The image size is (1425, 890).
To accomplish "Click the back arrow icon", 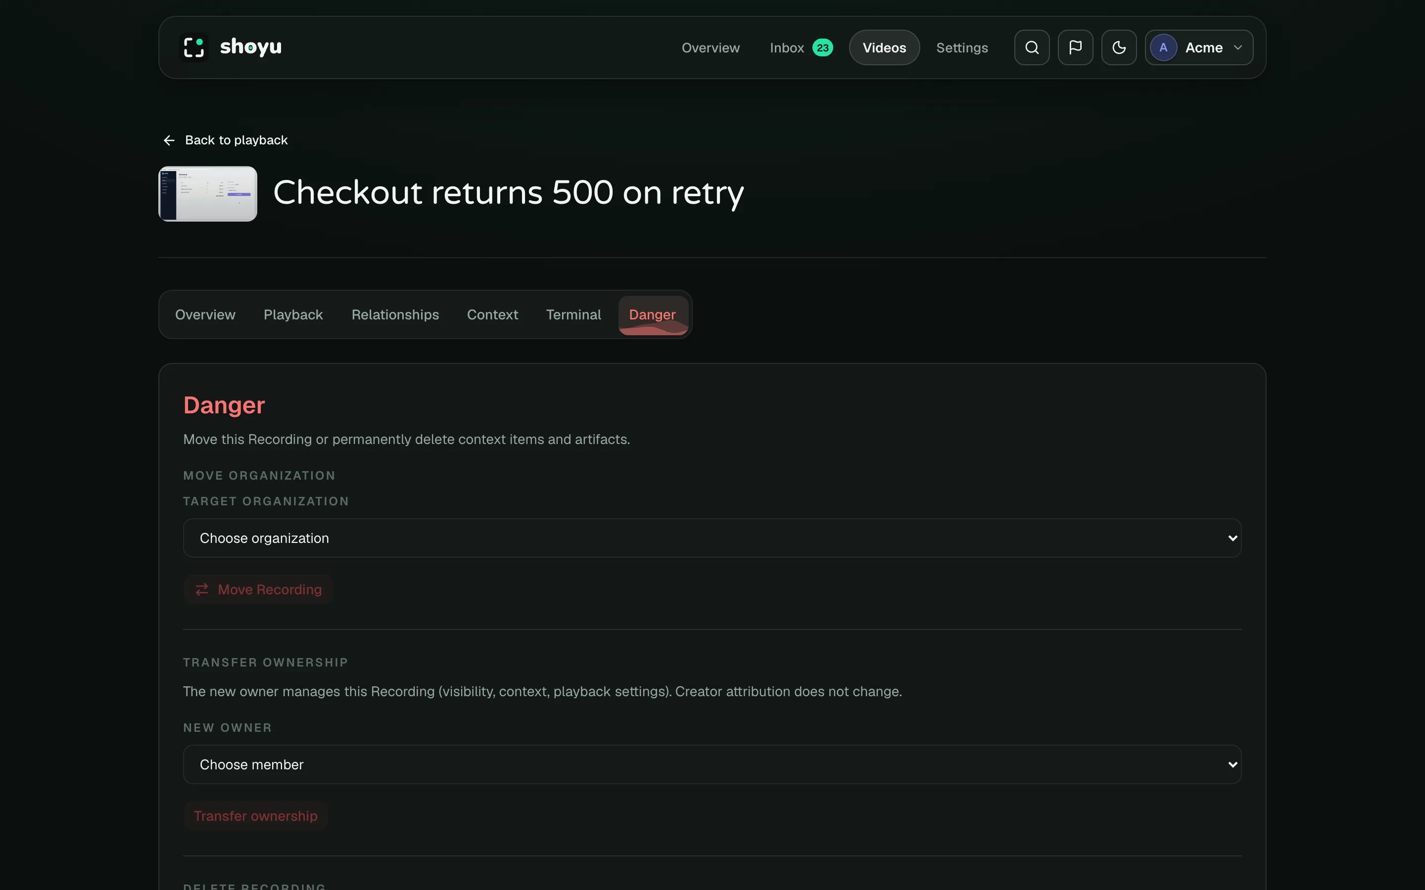I will [169, 140].
